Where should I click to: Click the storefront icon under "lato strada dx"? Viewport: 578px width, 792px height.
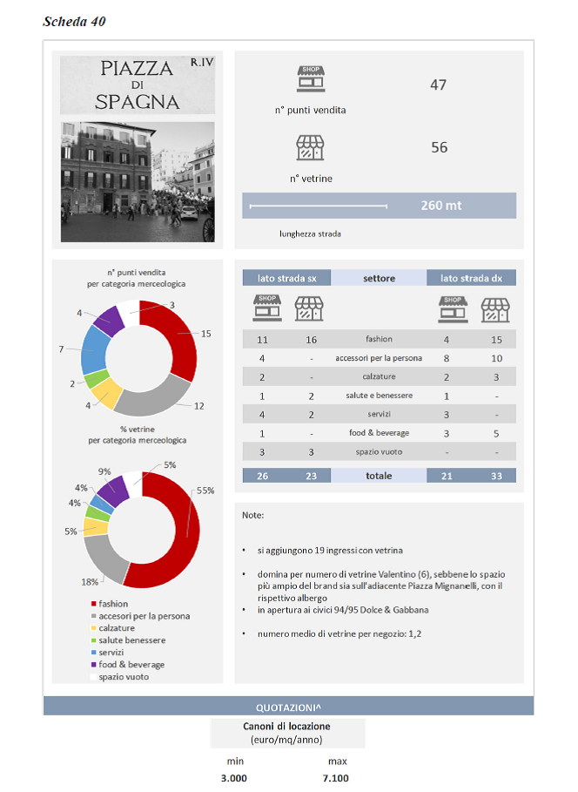tap(494, 308)
